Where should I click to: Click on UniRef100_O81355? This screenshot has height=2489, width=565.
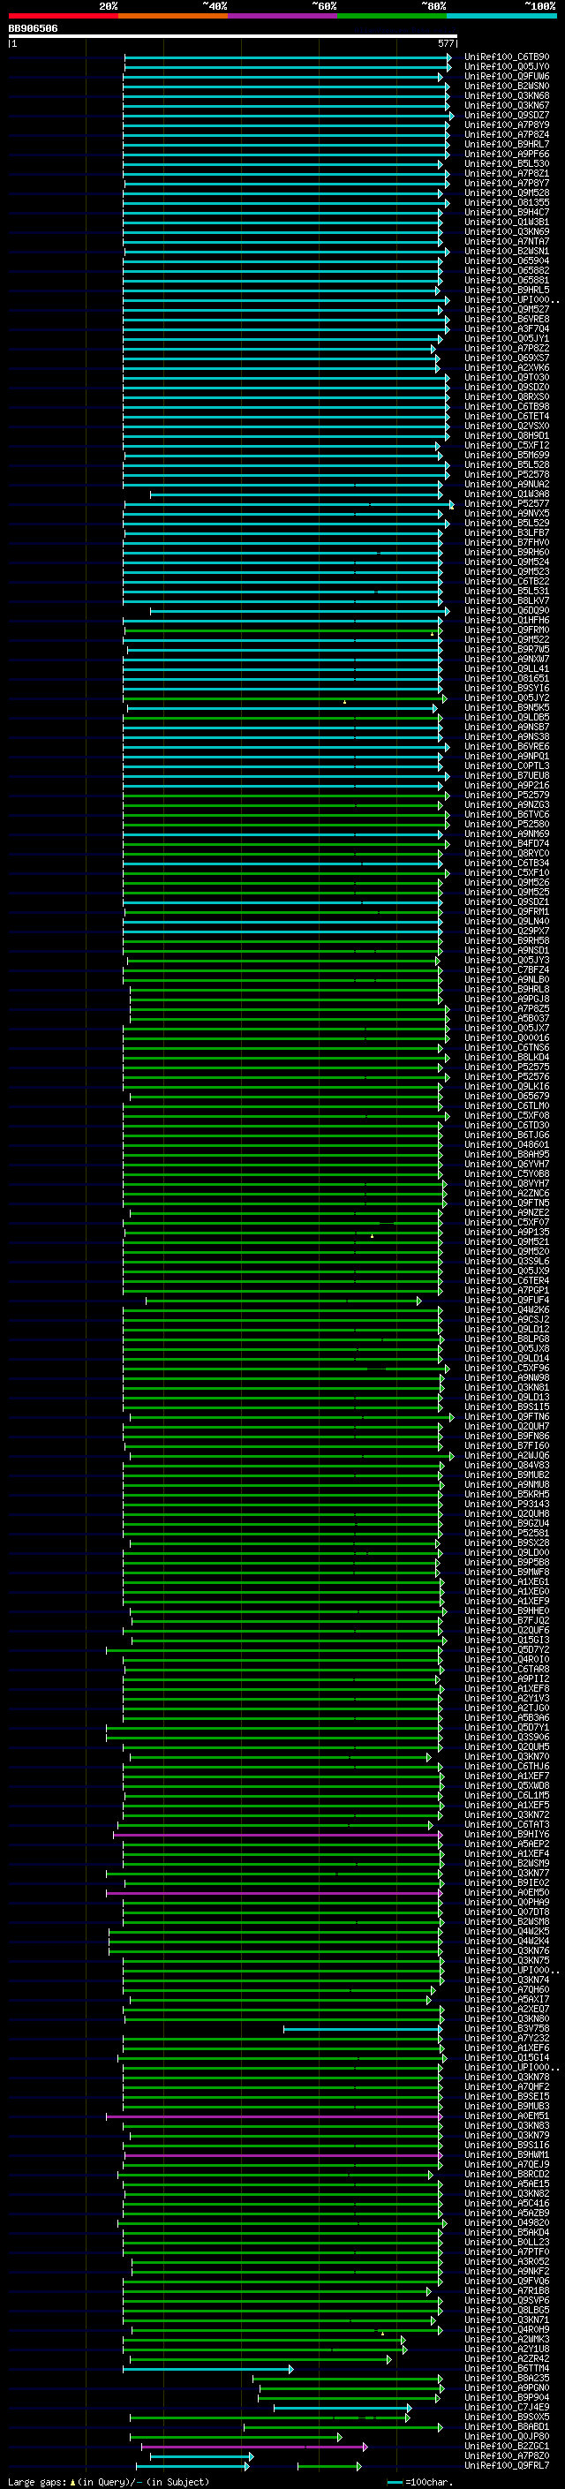pos(507,203)
